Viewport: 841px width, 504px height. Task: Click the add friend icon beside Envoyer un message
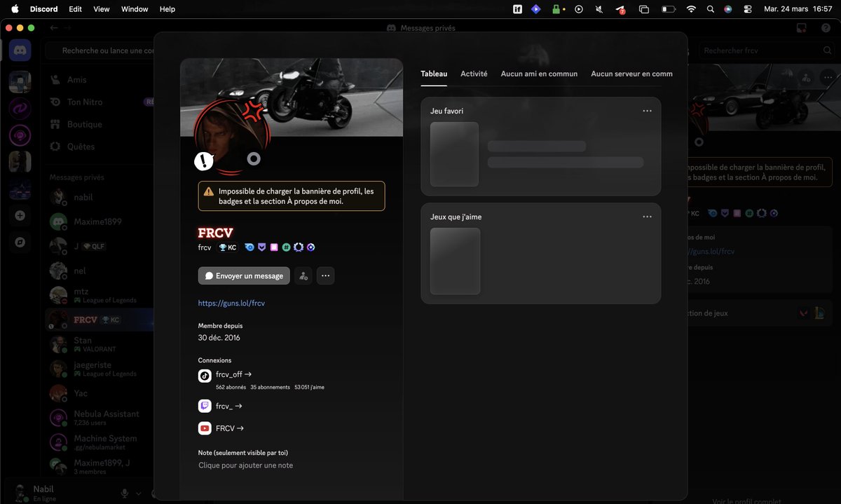click(x=303, y=276)
